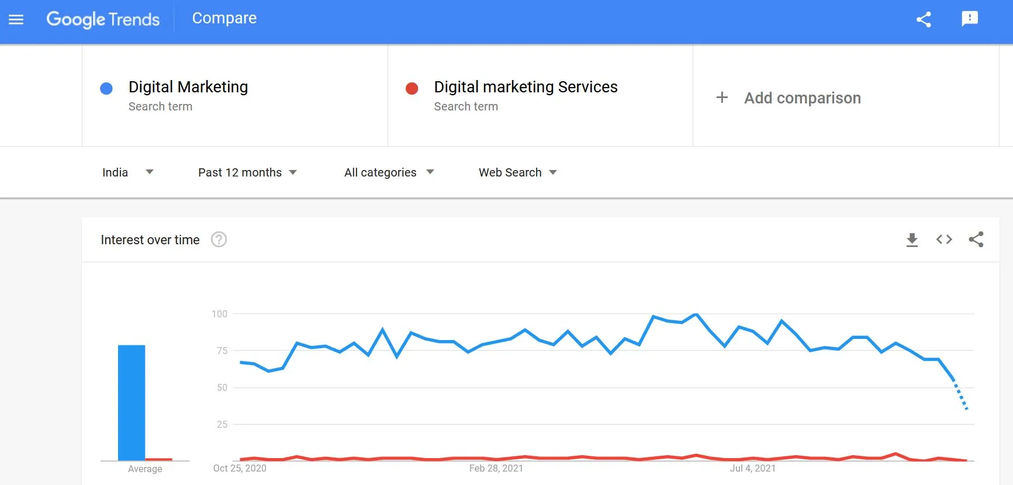
Task: Click the blue Digital Marketing color dot
Action: point(106,88)
